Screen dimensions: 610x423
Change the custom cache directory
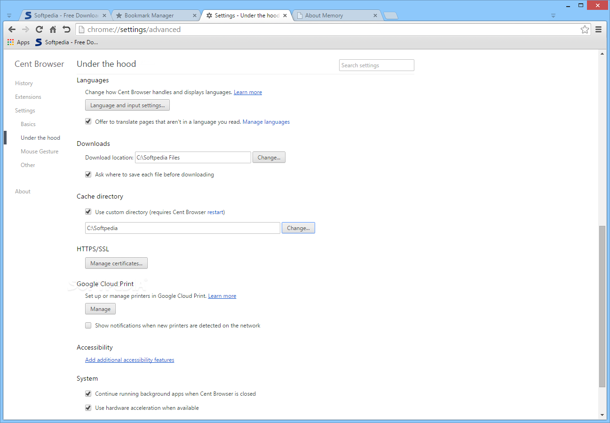(x=298, y=228)
